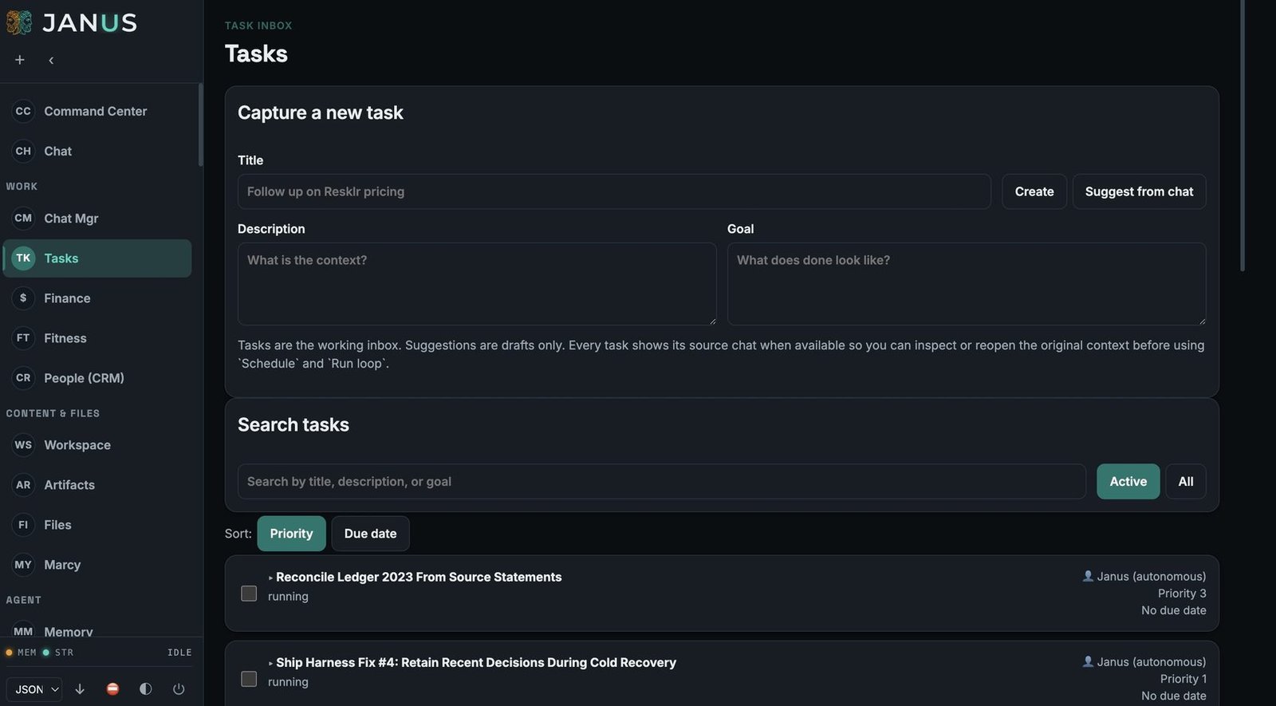The height and width of the screenshot is (706, 1276).
Task: Click the plus icon under the logo
Action: tap(20, 60)
